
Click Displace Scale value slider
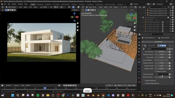click(x=161, y=66)
